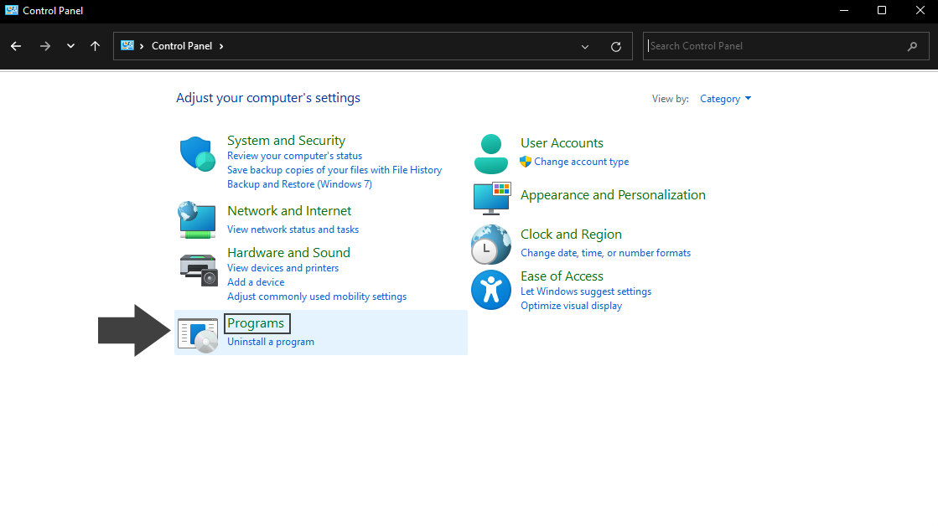Open the View by Category dropdown
Viewport: 938px width, 526px height.
click(725, 99)
